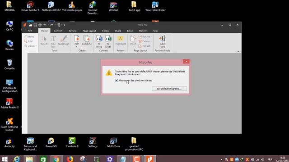Click the Save icon in Nitro title bar
The image size is (289, 162).
click(35, 25)
